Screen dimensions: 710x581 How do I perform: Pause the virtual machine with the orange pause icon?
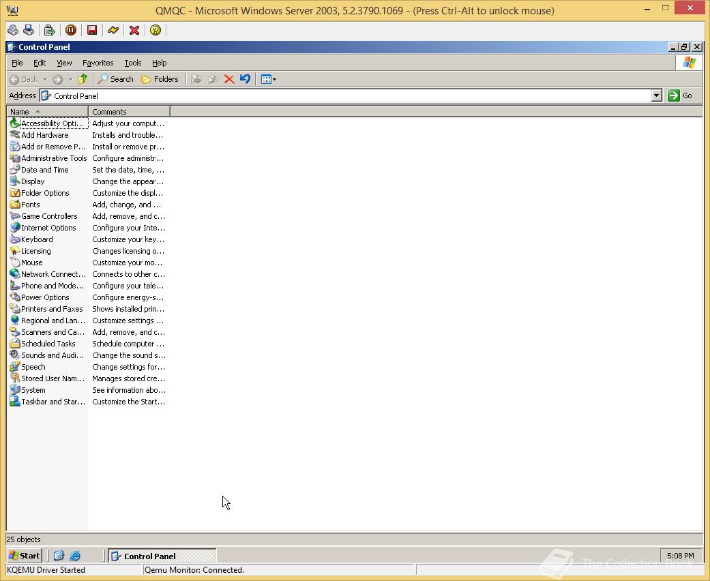click(x=71, y=30)
